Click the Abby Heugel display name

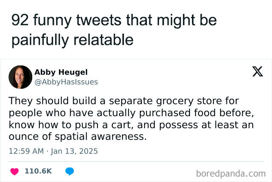pos(61,72)
